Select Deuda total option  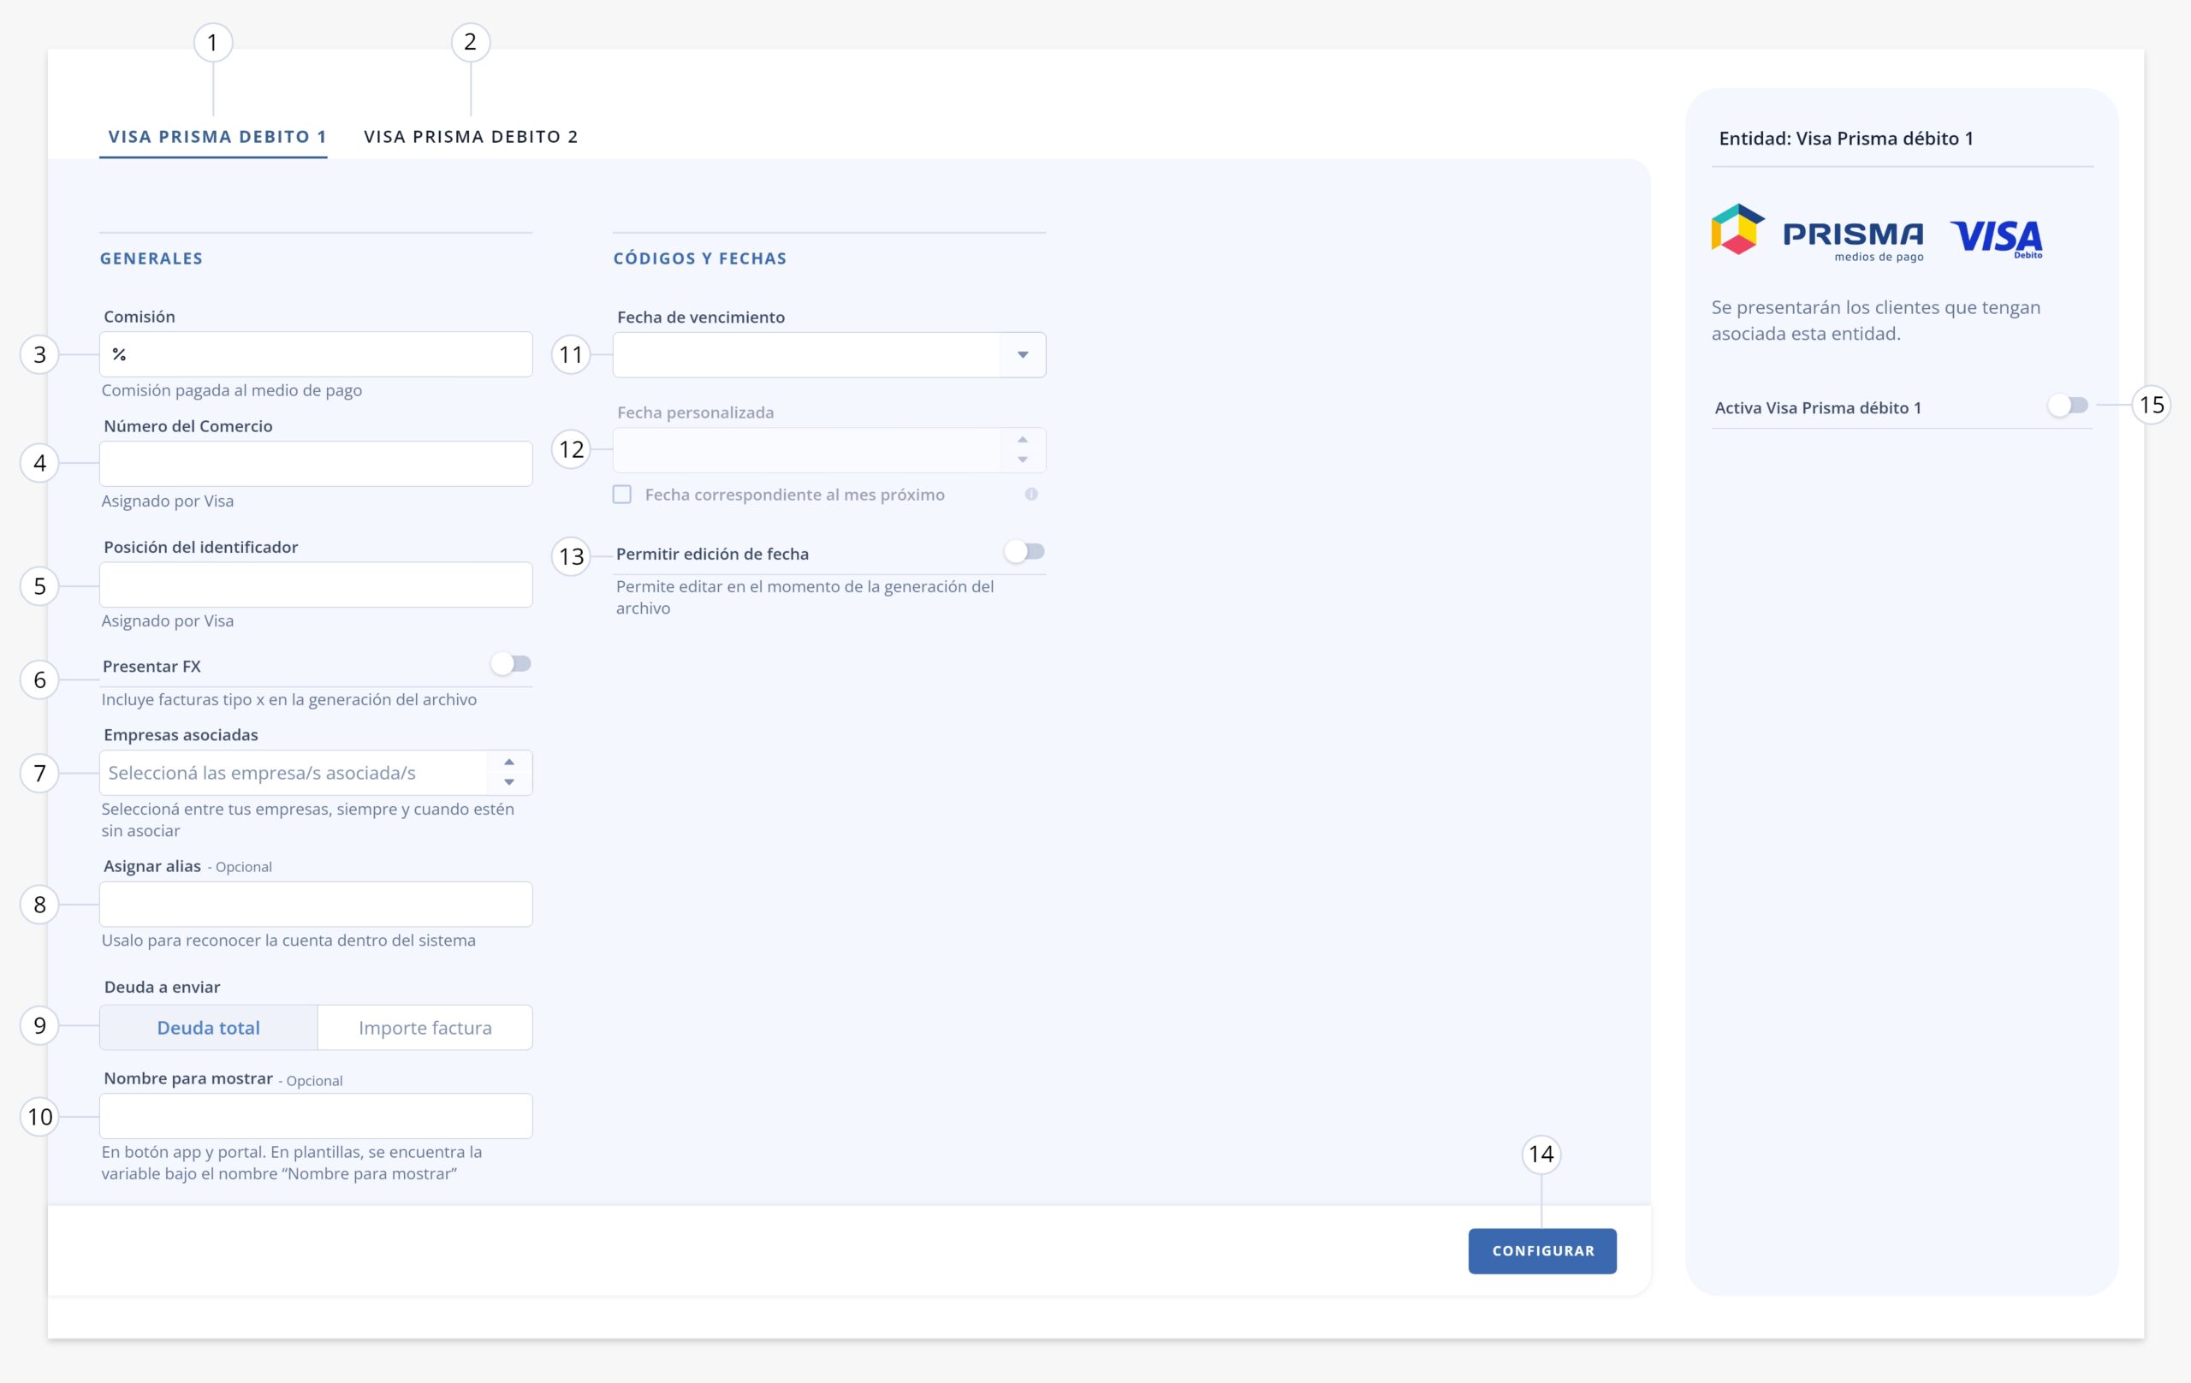[208, 1027]
